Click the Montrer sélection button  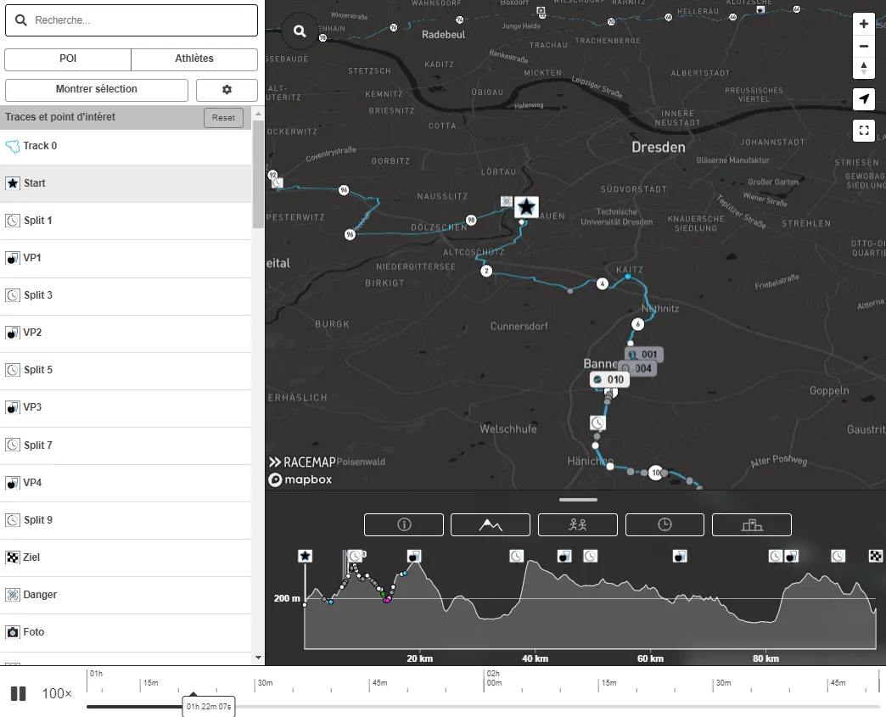(x=97, y=89)
